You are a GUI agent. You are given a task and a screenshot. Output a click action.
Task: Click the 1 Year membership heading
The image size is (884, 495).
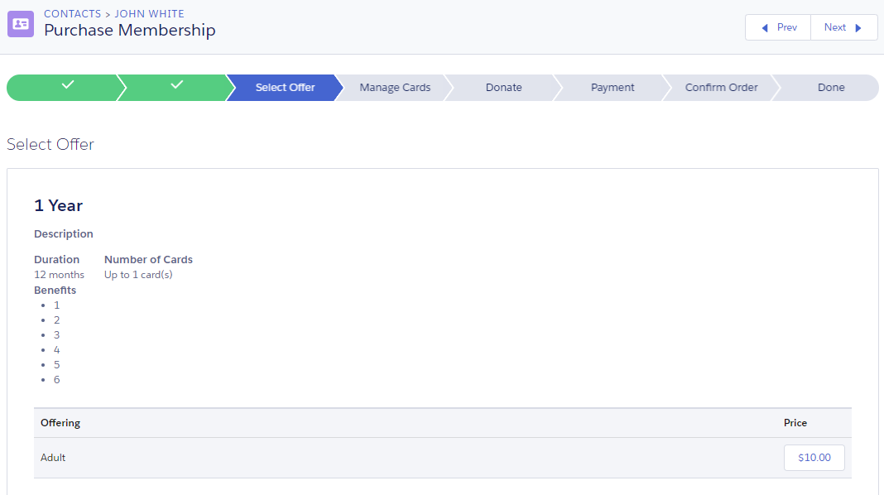[58, 205]
